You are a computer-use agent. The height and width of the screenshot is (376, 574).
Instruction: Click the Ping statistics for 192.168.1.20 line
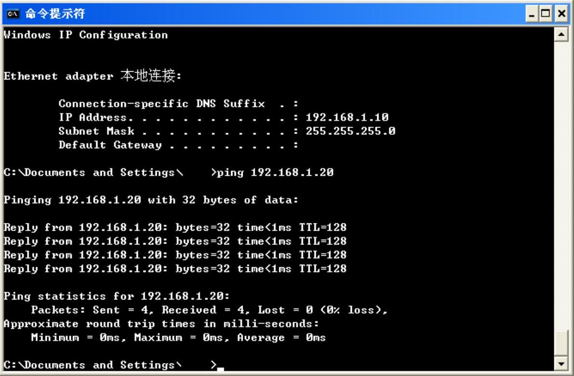tap(117, 296)
